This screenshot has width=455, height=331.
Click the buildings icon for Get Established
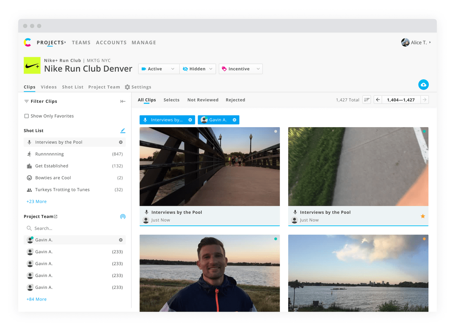pyautogui.click(x=29, y=166)
